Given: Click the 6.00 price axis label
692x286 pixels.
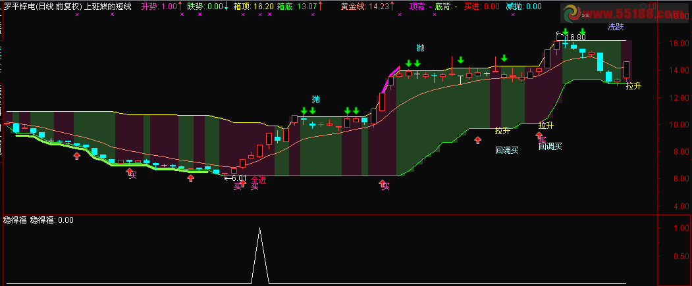Looking at the screenshot, I should pos(681,179).
